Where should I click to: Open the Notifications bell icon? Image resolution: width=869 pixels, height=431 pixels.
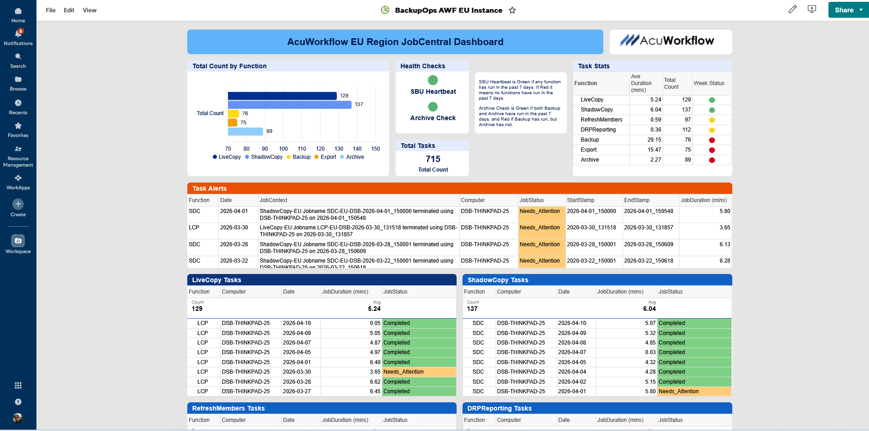tap(18, 35)
